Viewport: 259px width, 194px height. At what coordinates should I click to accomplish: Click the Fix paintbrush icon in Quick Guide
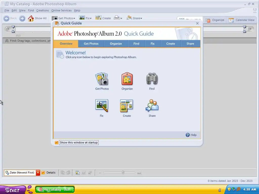(102, 106)
